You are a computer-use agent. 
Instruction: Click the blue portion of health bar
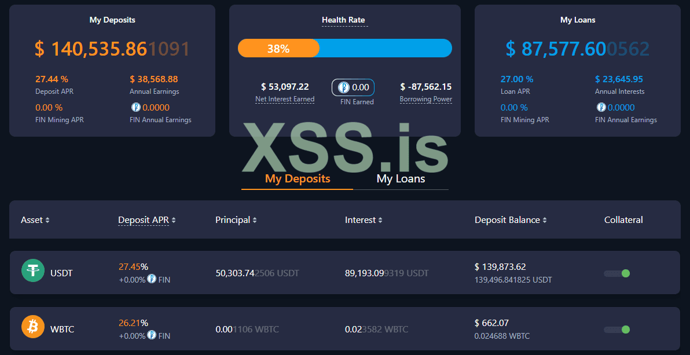(386, 48)
